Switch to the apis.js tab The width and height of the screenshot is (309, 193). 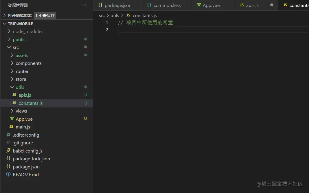point(256,5)
